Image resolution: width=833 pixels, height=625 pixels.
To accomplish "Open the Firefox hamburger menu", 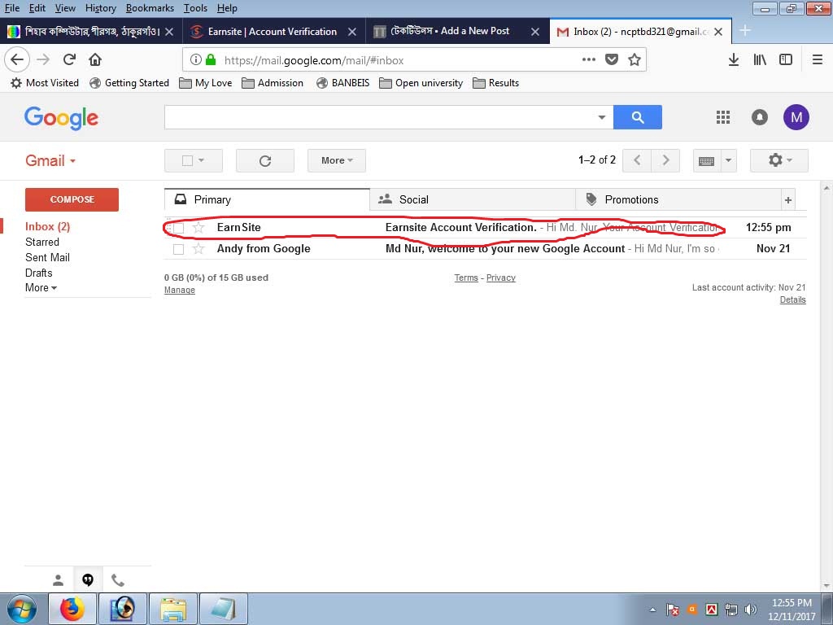I will click(818, 59).
